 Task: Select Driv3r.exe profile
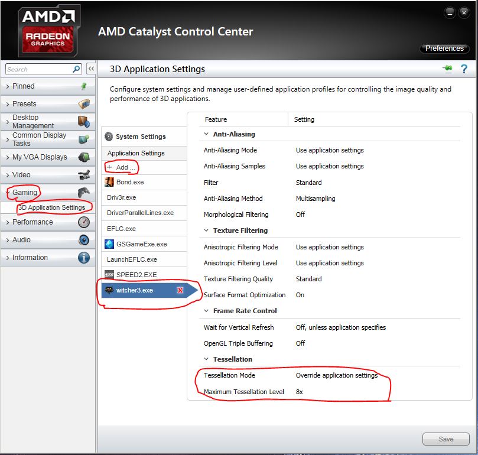click(x=144, y=197)
